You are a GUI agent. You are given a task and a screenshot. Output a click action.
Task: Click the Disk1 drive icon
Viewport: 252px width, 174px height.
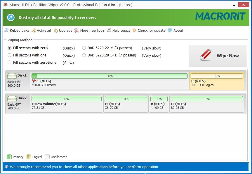click(12, 76)
